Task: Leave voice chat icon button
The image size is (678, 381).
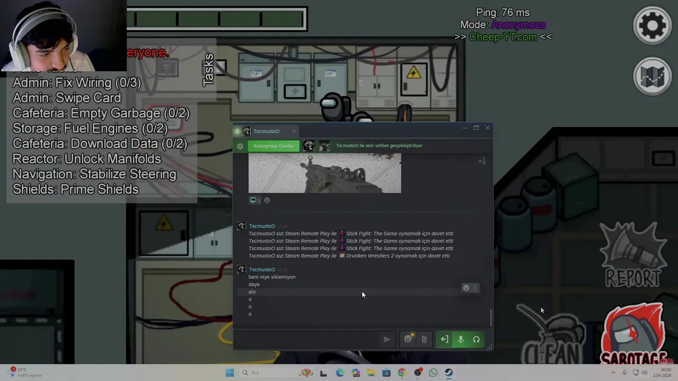Action: tap(444, 340)
